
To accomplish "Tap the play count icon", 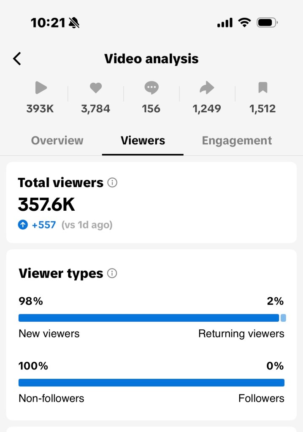I will (41, 88).
